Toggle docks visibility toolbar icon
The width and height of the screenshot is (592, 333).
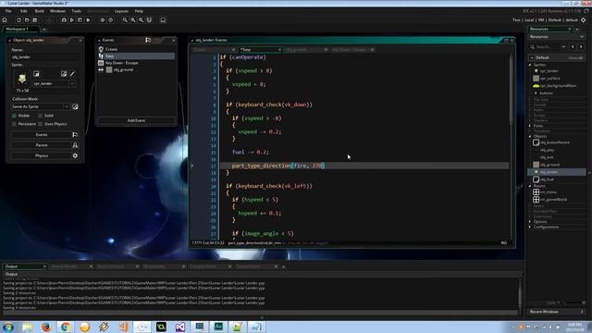click(x=163, y=20)
